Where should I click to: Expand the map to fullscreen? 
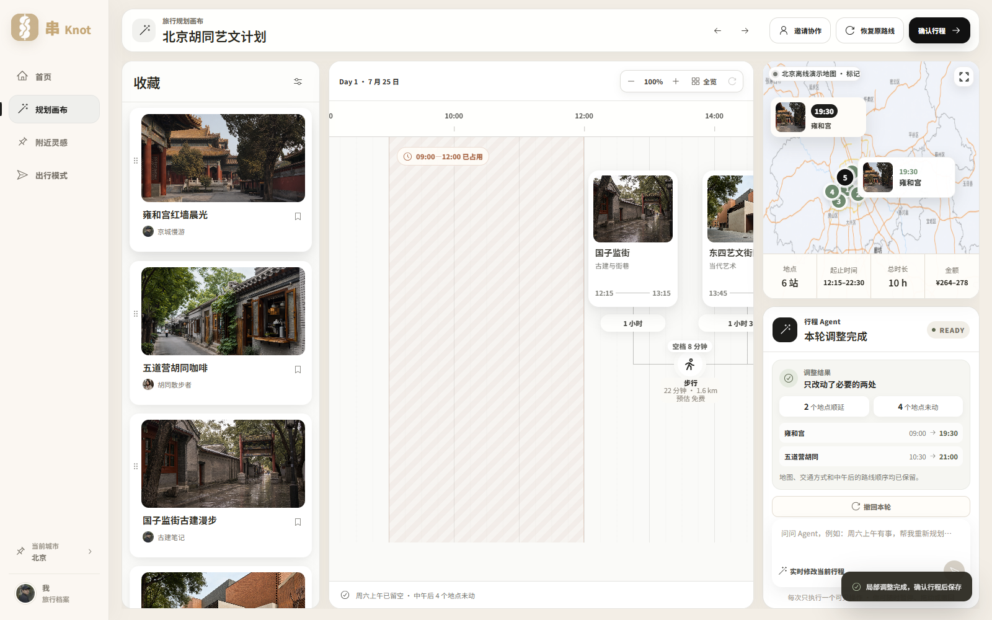coord(964,77)
